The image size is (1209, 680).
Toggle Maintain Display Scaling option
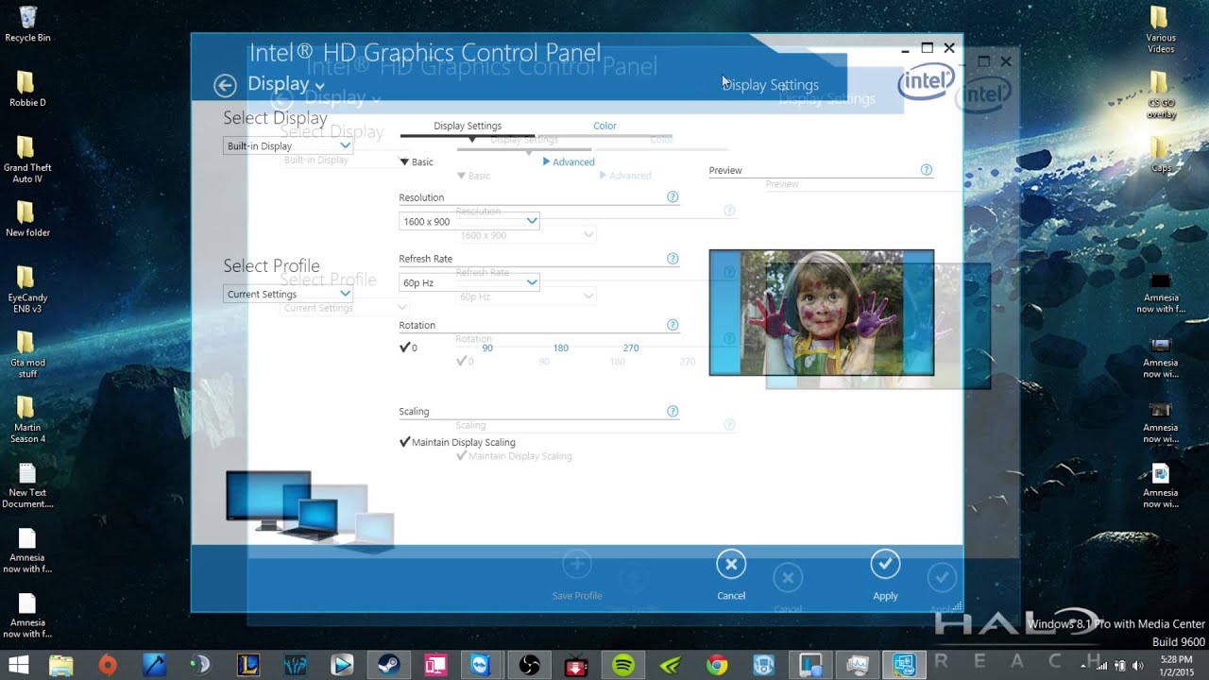coord(458,442)
